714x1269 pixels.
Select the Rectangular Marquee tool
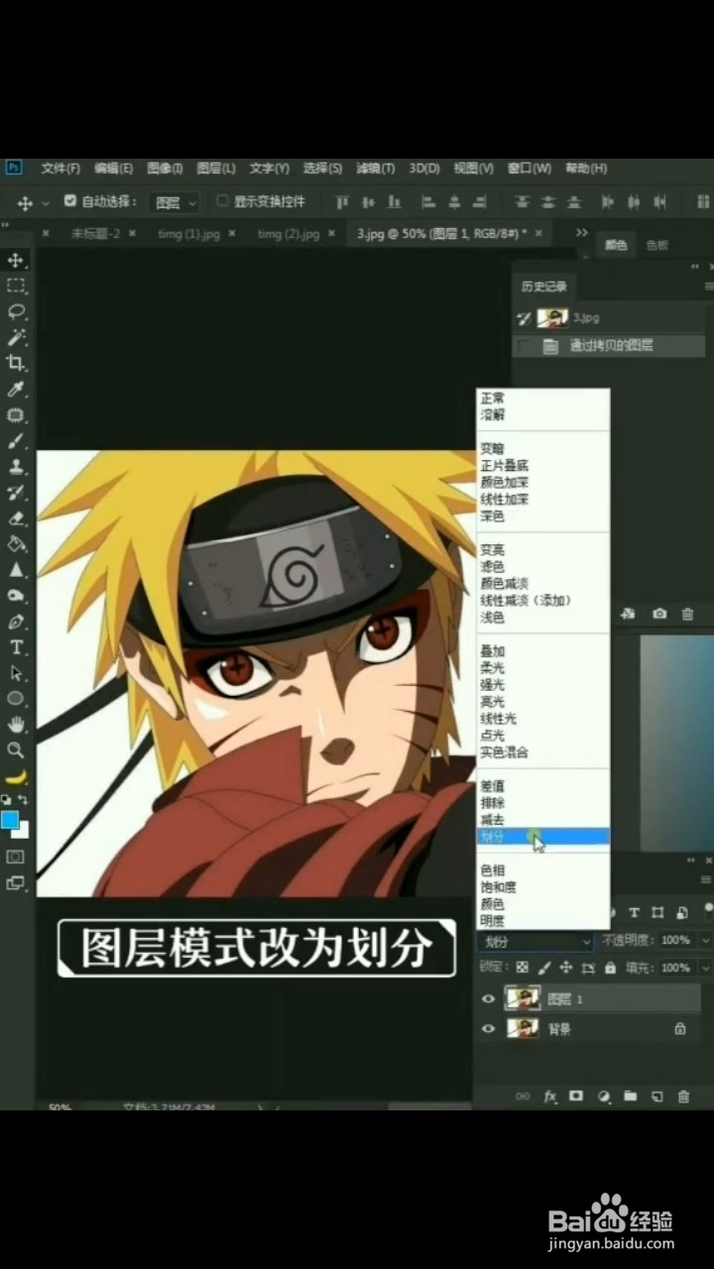pos(16,286)
